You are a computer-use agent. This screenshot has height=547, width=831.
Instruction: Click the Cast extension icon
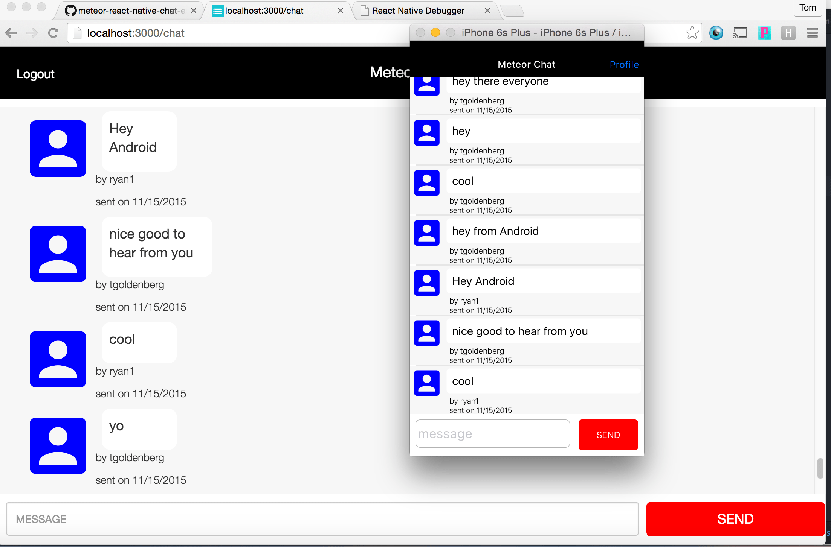pos(740,33)
